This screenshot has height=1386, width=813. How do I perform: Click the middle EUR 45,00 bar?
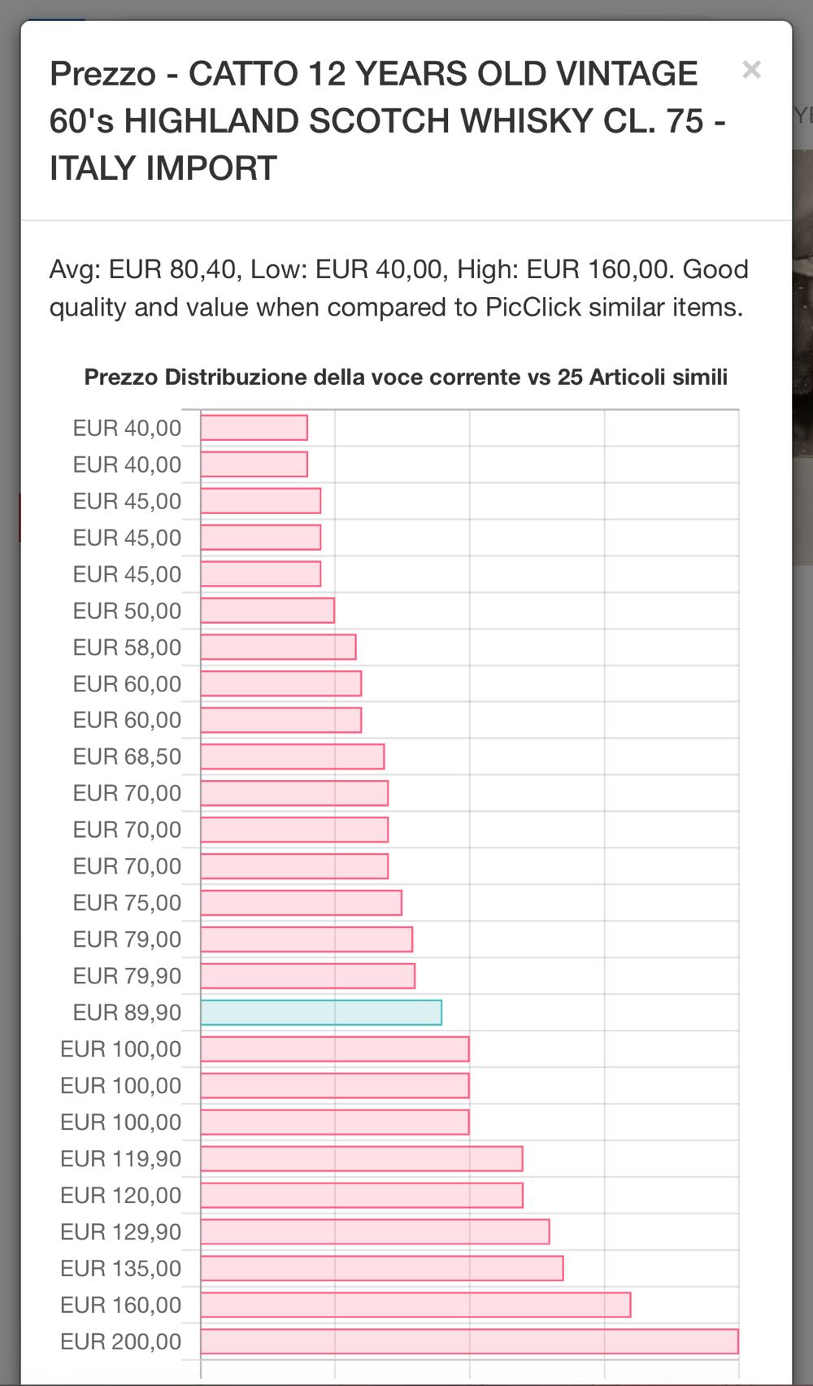261,538
